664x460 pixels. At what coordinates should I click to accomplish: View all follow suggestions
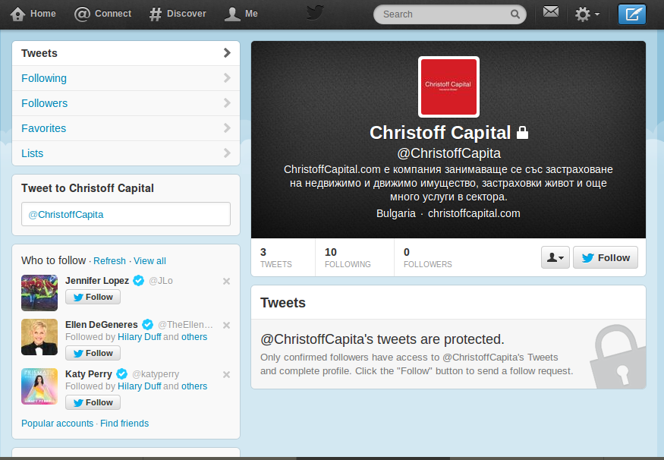(x=150, y=261)
